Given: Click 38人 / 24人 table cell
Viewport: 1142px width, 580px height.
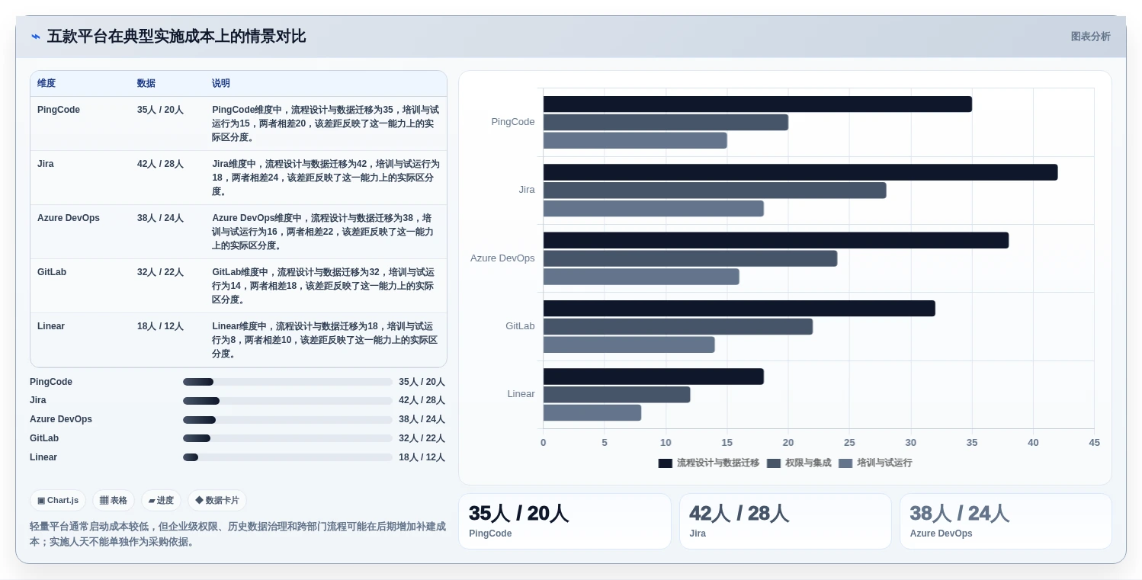Looking at the screenshot, I should (x=160, y=218).
